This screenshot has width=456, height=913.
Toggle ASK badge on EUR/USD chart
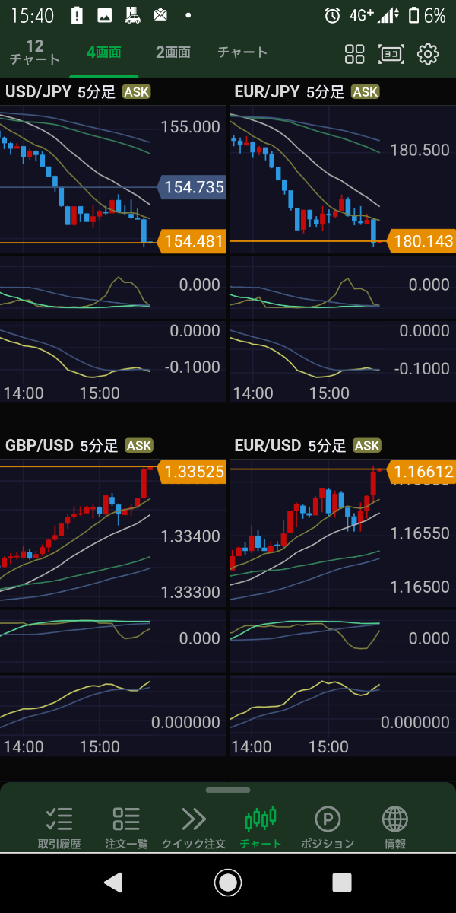pyautogui.click(x=367, y=446)
